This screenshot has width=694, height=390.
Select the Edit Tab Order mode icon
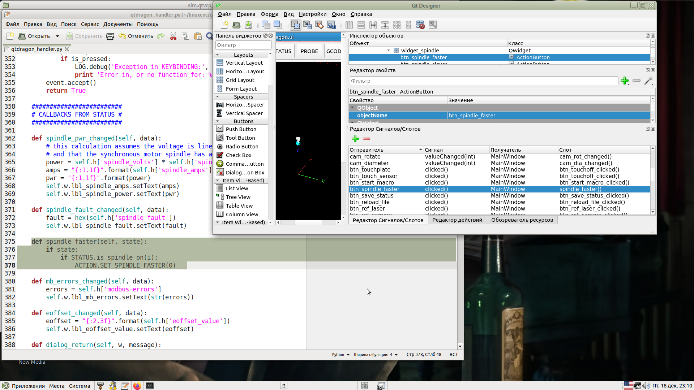[331, 25]
